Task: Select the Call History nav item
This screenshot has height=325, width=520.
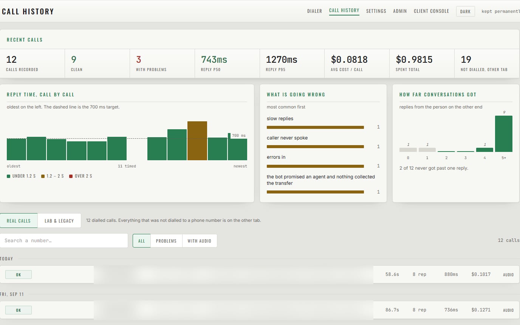Action: point(344,11)
